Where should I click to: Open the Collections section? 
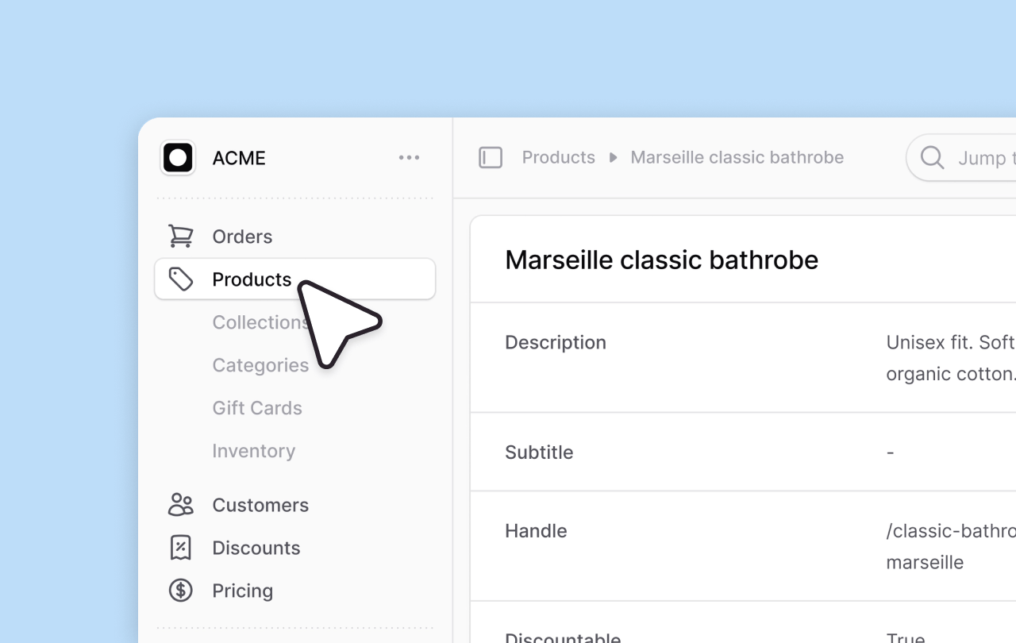(260, 321)
